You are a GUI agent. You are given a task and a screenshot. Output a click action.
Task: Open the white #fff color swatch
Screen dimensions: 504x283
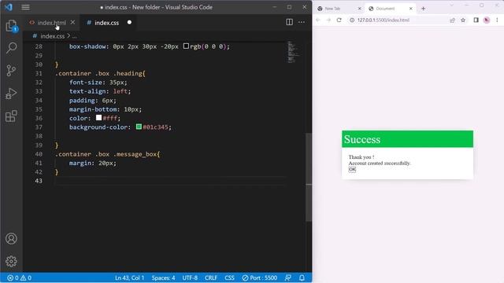(98, 118)
